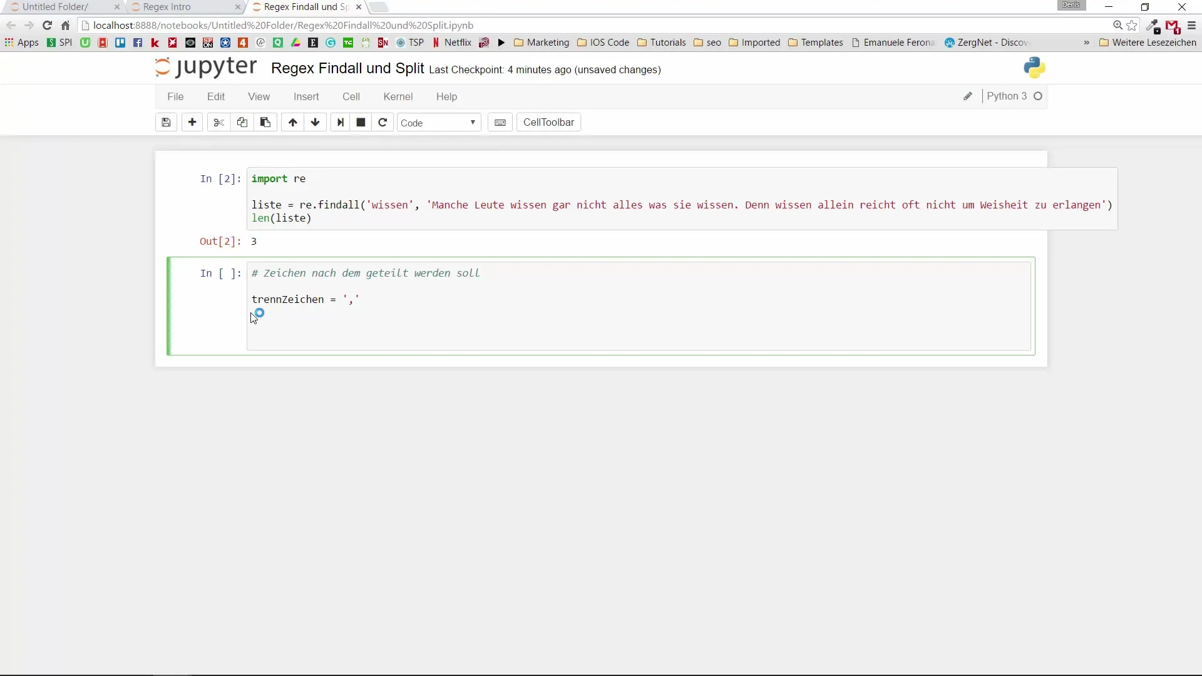Open the Netflix bookmark
This screenshot has height=676, width=1202.
point(451,43)
